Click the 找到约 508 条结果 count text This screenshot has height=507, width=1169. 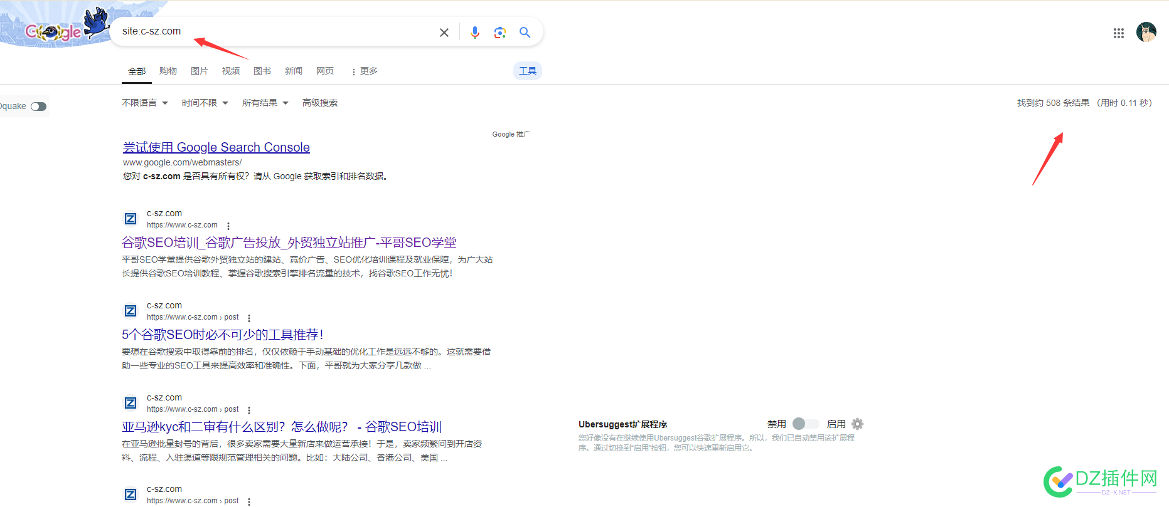coord(1053,103)
